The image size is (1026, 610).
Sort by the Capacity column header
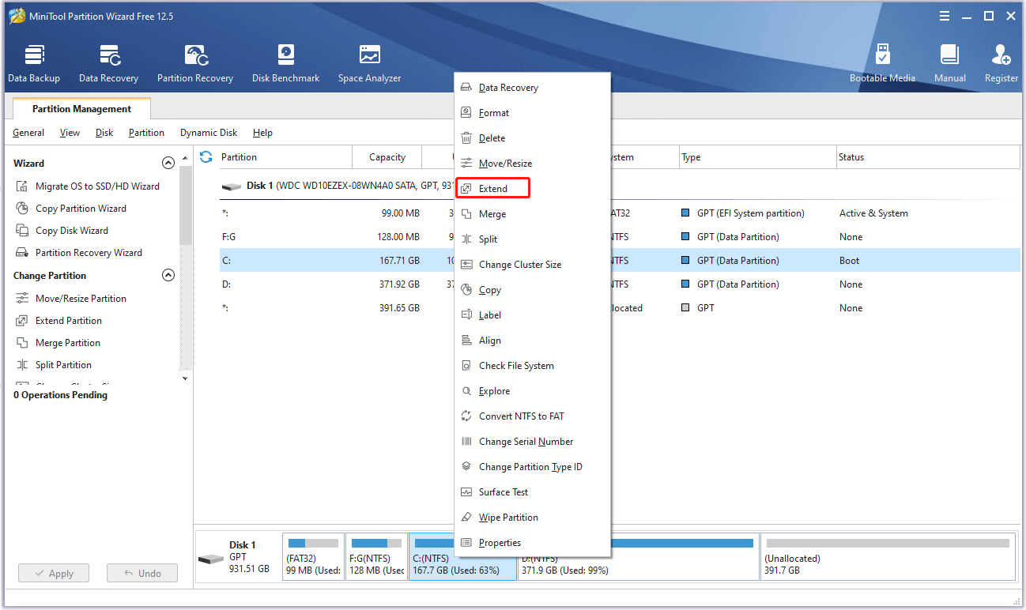387,157
